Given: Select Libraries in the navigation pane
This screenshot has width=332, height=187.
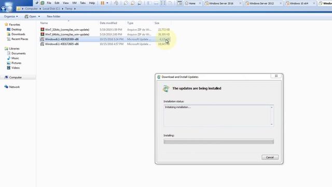Looking at the screenshot, I should pyautogui.click(x=14, y=48).
